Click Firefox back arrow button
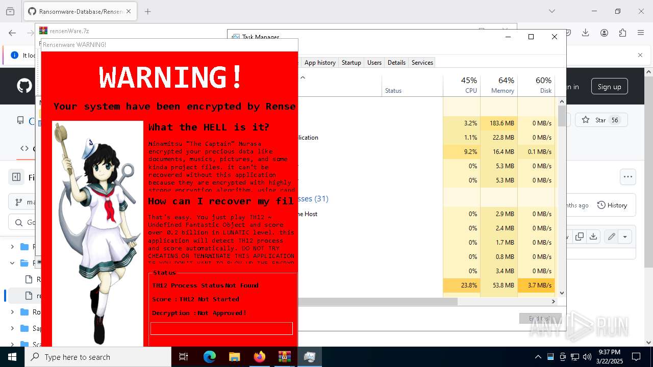Viewport: 653px width, 367px height. click(12, 33)
